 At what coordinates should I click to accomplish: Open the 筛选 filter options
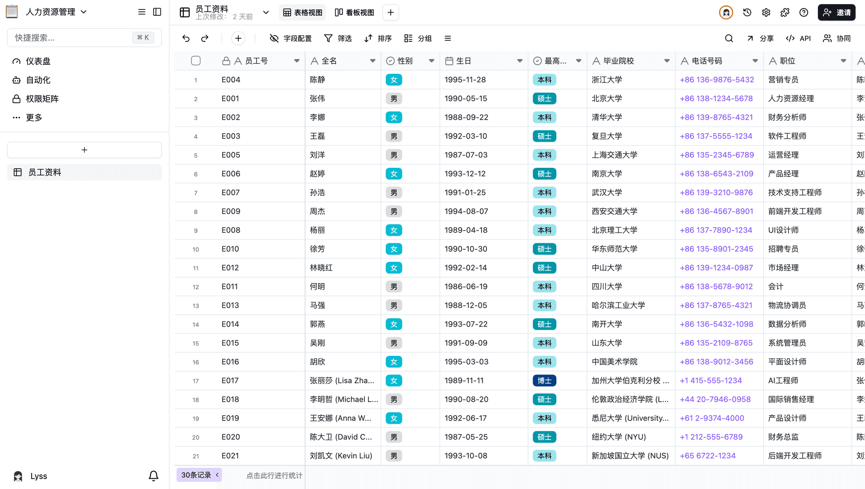tap(338, 38)
